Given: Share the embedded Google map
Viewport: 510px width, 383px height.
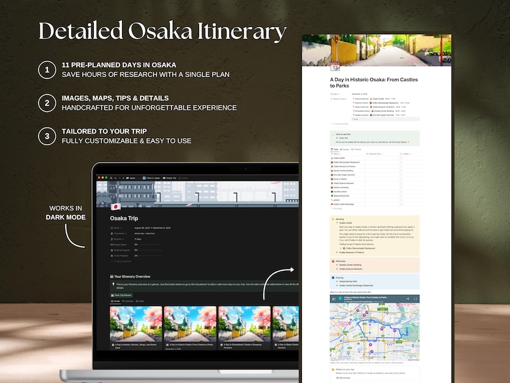Looking at the screenshot, I should 407,298.
